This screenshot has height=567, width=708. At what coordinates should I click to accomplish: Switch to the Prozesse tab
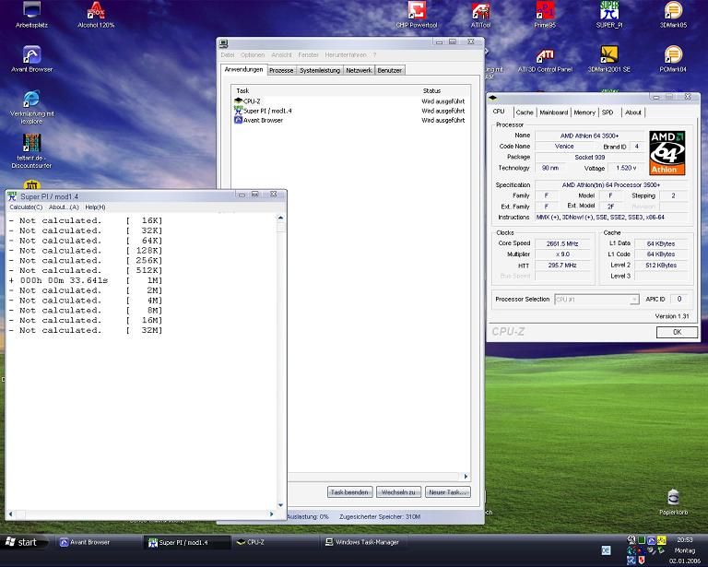[281, 70]
